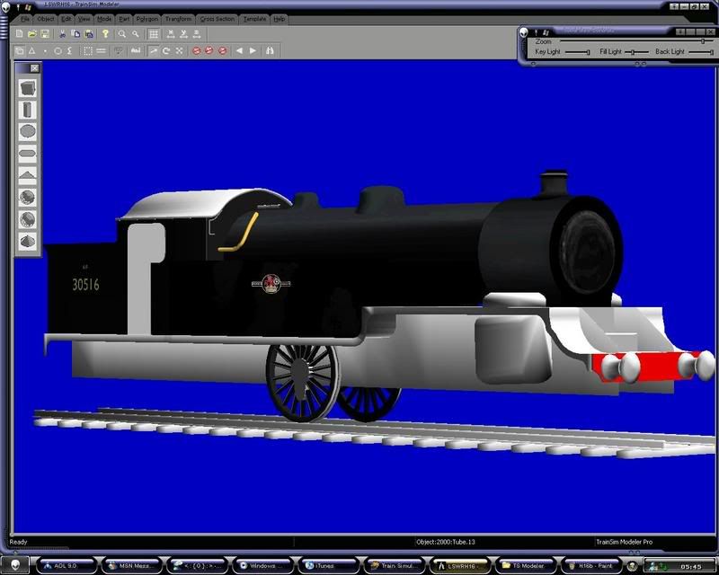Screen dimensions: 719x575
Task: Click the yellow Help icon
Action: point(104,34)
